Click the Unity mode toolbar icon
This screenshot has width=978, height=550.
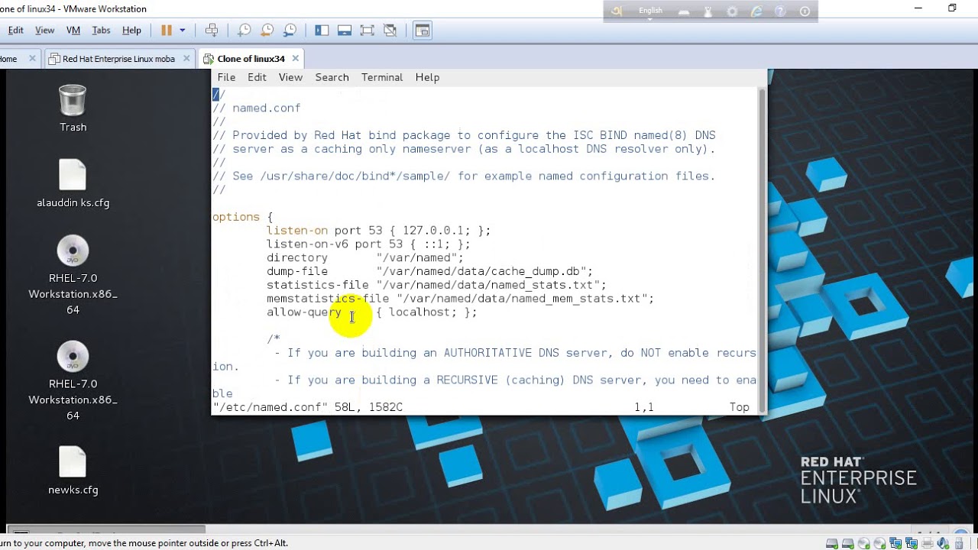(390, 31)
